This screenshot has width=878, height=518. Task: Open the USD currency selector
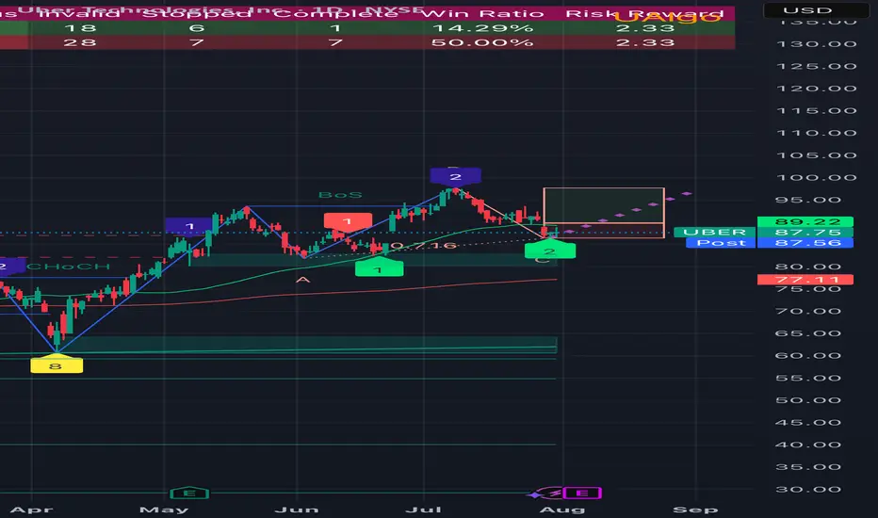[816, 10]
